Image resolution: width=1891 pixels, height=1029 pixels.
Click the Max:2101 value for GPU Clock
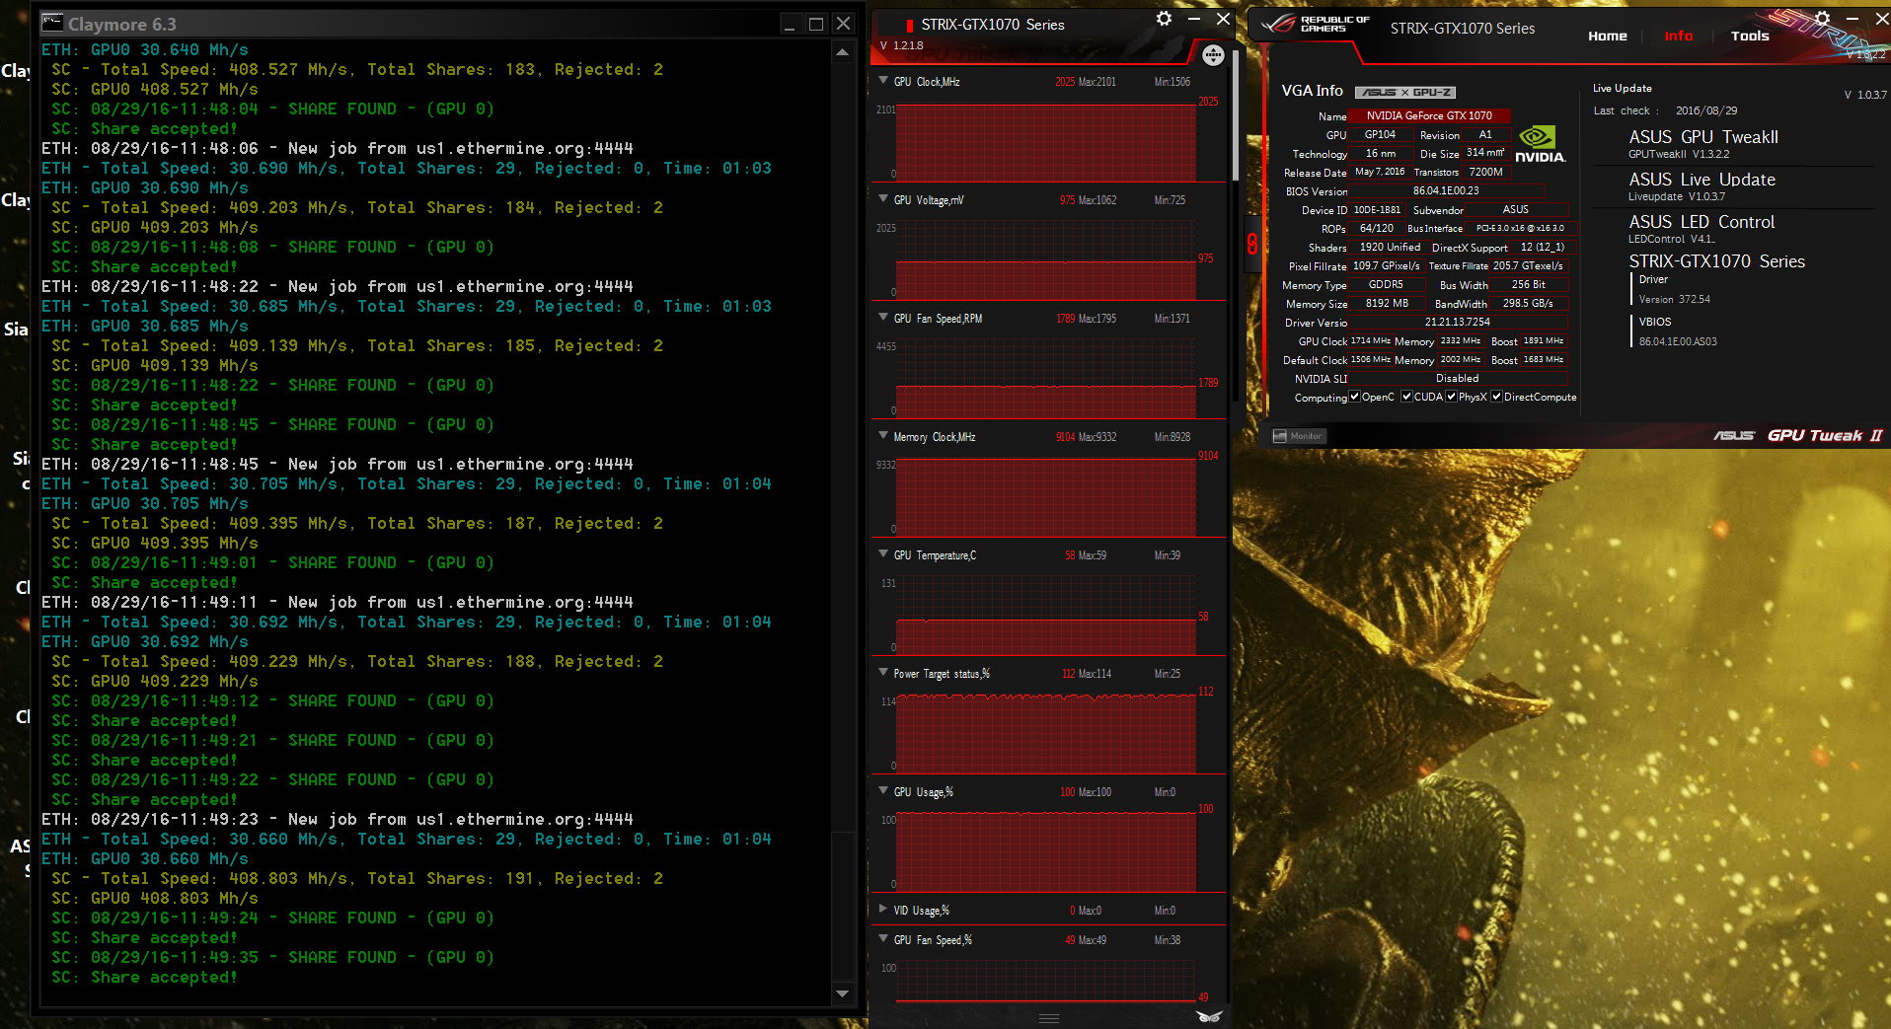coord(1097,82)
